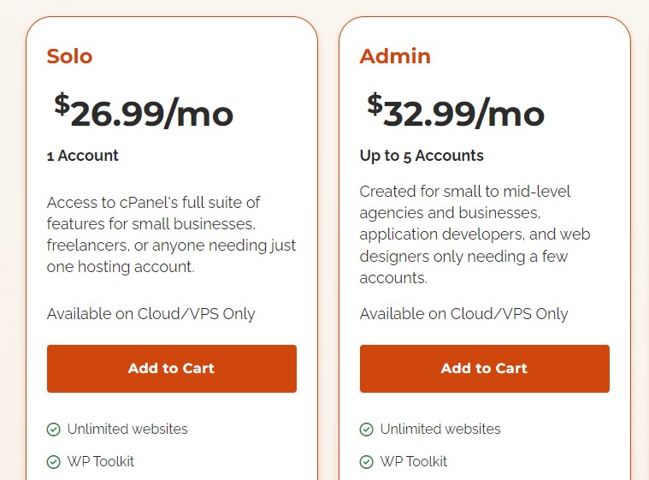Image resolution: width=649 pixels, height=480 pixels.
Task: Select the Solo plan heading
Action: coord(69,56)
